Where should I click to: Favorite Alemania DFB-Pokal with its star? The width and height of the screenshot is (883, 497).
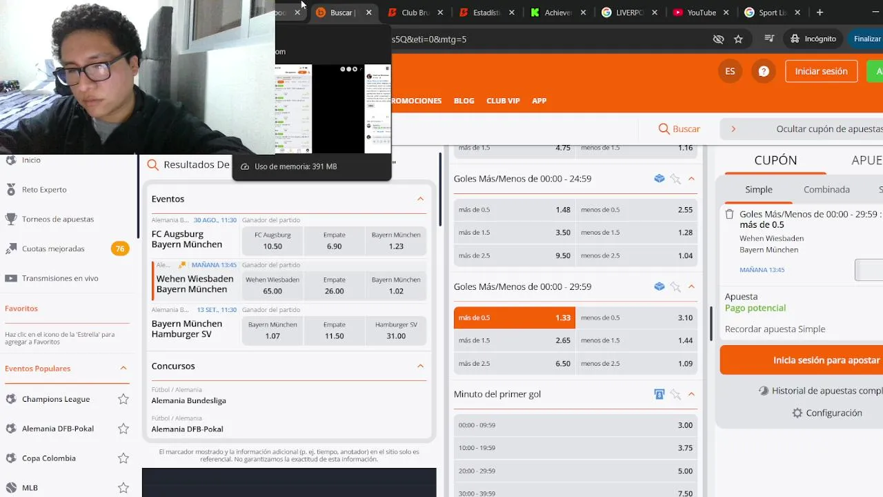(x=123, y=429)
